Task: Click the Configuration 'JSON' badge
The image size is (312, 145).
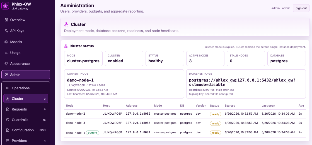Action: 42,130
